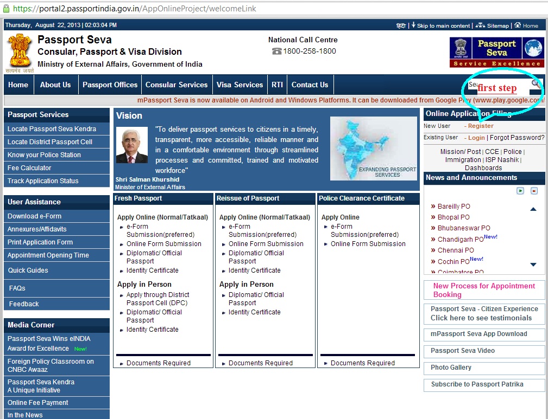
Task: Click the Passport Seva Service Excellence banner
Action: click(496, 53)
